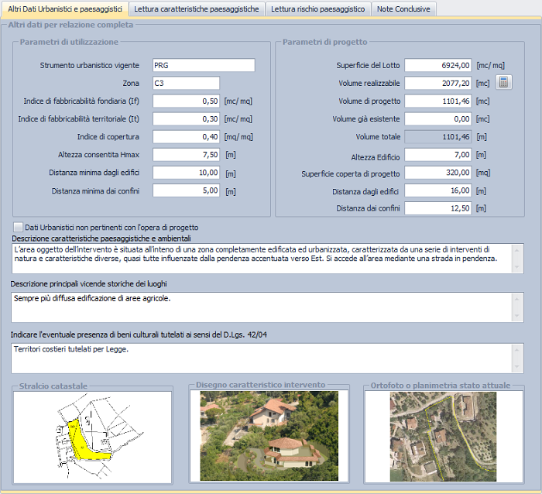
Task: Select the Ortofoto planimetria stato attuale image
Action: tap(444, 436)
